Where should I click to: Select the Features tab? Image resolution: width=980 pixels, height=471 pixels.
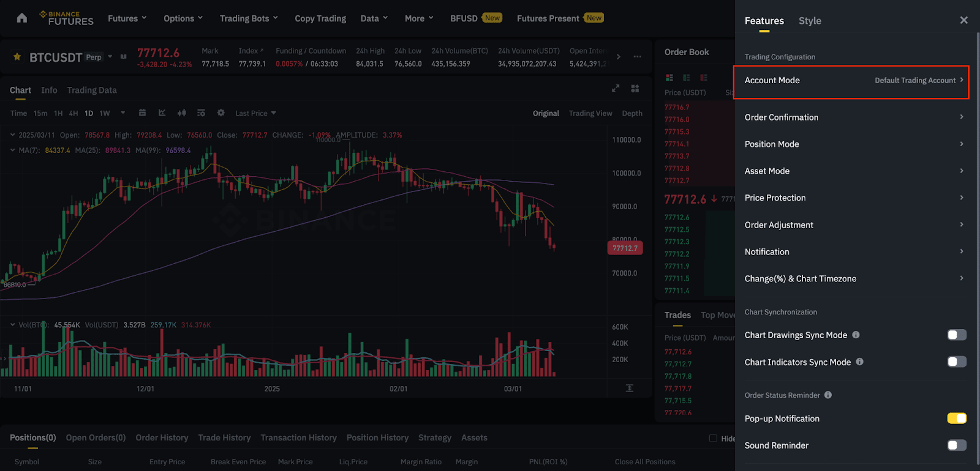coord(764,21)
